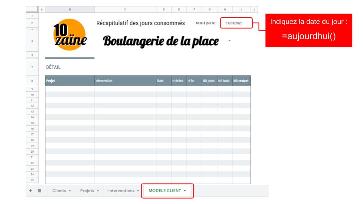Switch to the Projets sheet tab
This screenshot has height=204, width=363.
87,190
